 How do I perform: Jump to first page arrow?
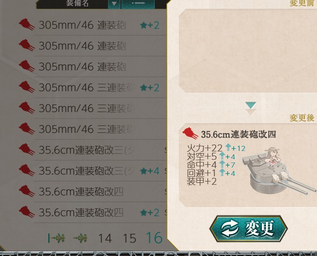[x=57, y=238]
